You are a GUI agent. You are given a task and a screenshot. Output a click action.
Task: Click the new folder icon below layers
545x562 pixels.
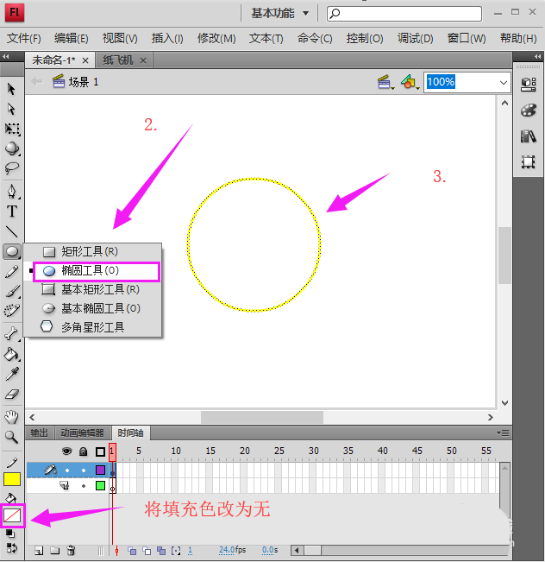(x=55, y=551)
